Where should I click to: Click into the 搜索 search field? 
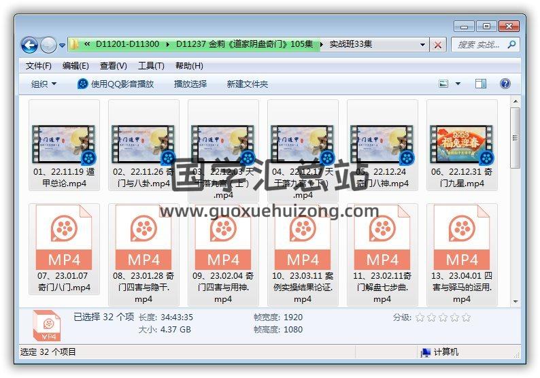[x=478, y=45]
